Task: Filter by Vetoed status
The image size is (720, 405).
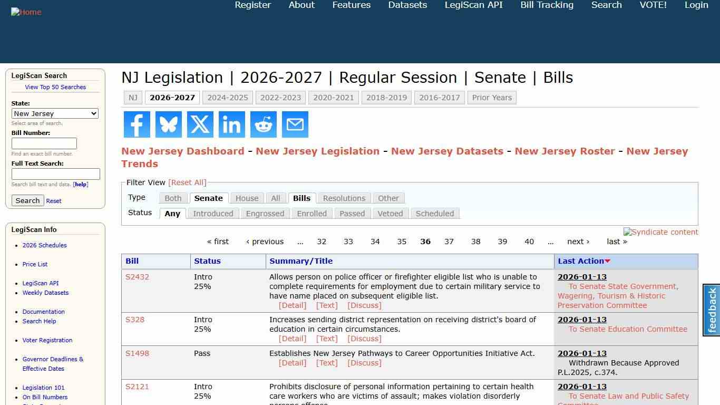Action: click(x=390, y=214)
